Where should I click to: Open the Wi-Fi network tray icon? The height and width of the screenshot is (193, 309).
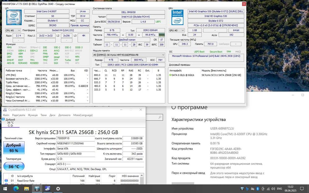coord(268,189)
